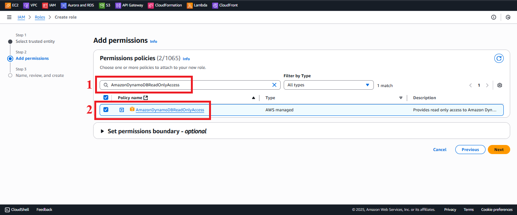Viewport: 517px width, 215px height.
Task: Open CloudShell from the footer
Action: tap(17, 209)
